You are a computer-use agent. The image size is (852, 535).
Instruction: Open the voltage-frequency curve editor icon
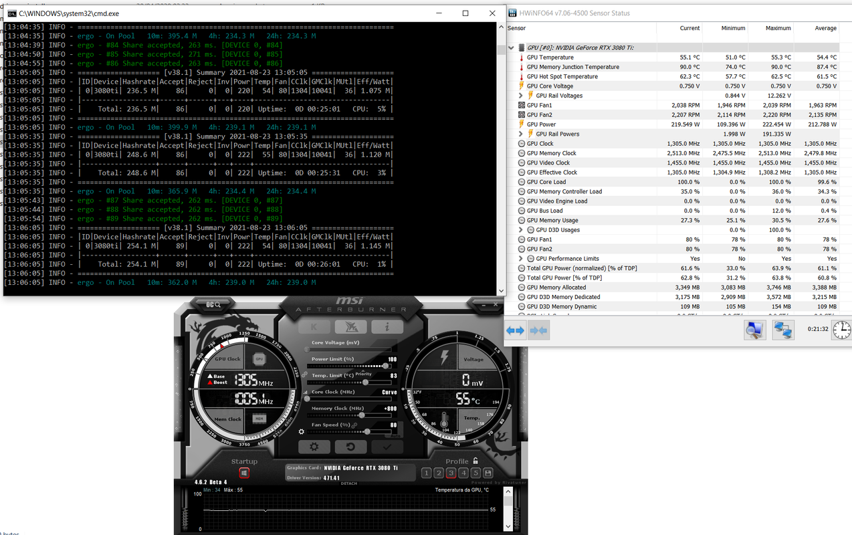click(x=304, y=392)
